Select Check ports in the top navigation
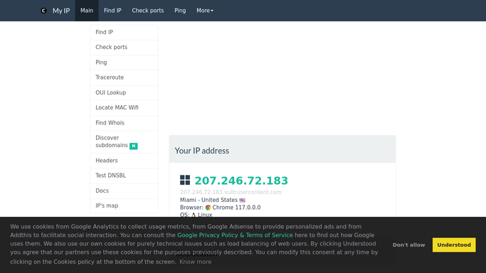The image size is (486, 273). [148, 11]
